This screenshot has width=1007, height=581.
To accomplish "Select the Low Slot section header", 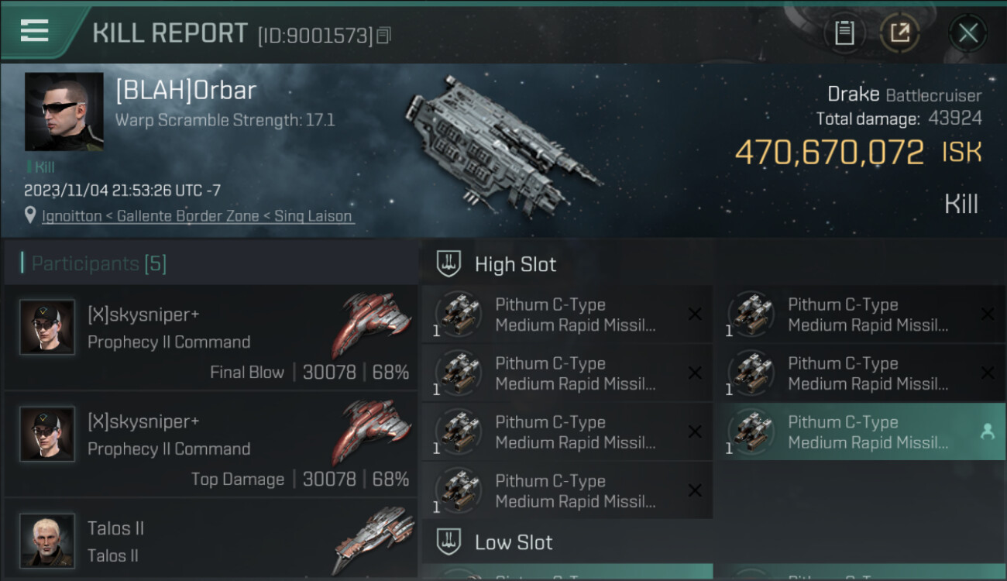I will pyautogui.click(x=514, y=542).
